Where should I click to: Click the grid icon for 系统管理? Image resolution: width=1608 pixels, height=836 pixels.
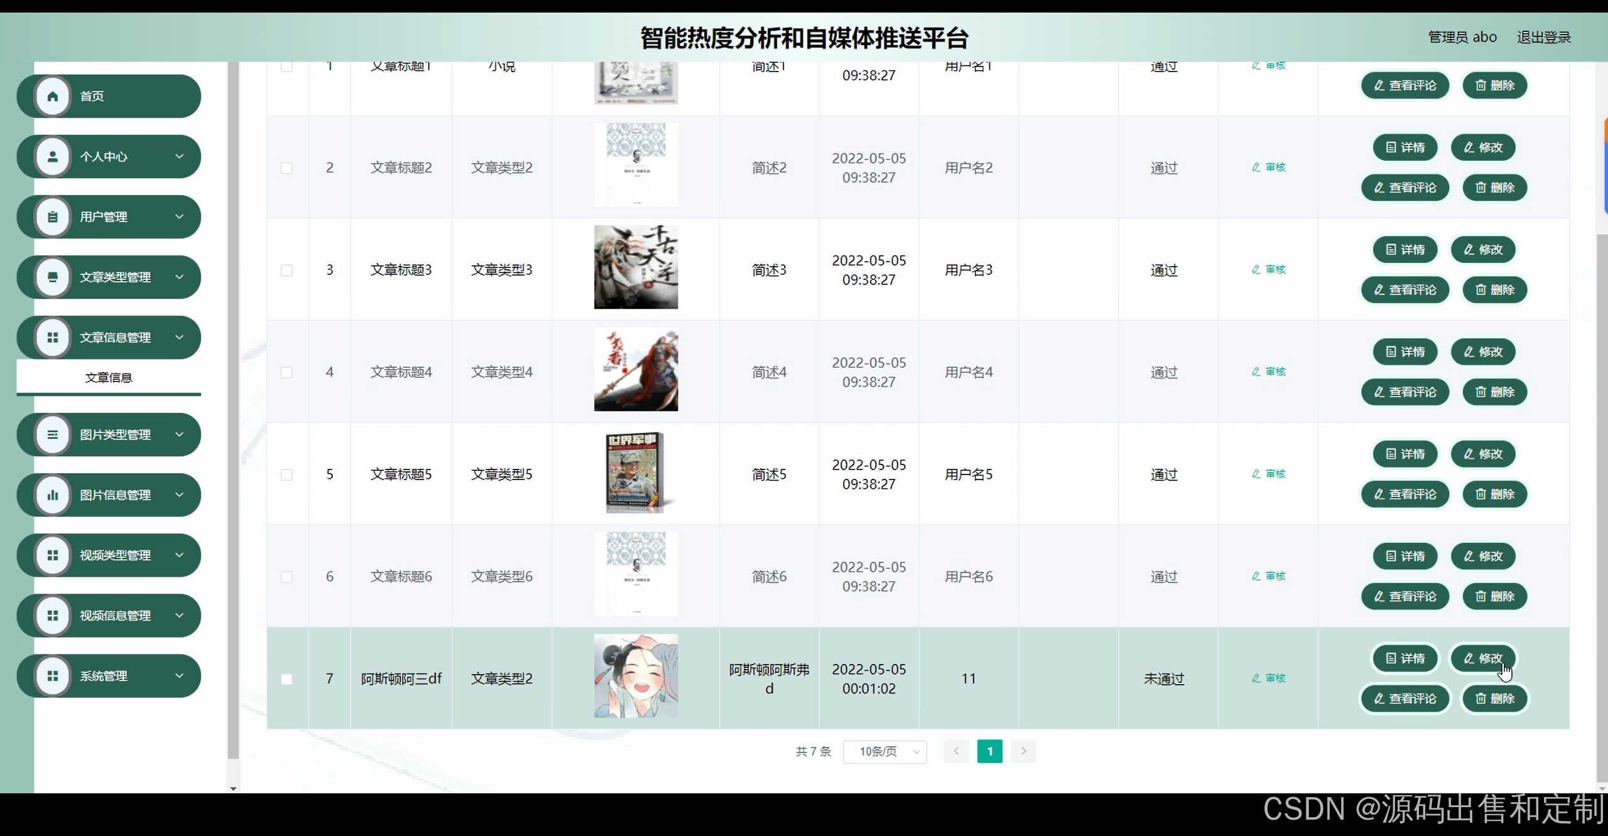53,676
